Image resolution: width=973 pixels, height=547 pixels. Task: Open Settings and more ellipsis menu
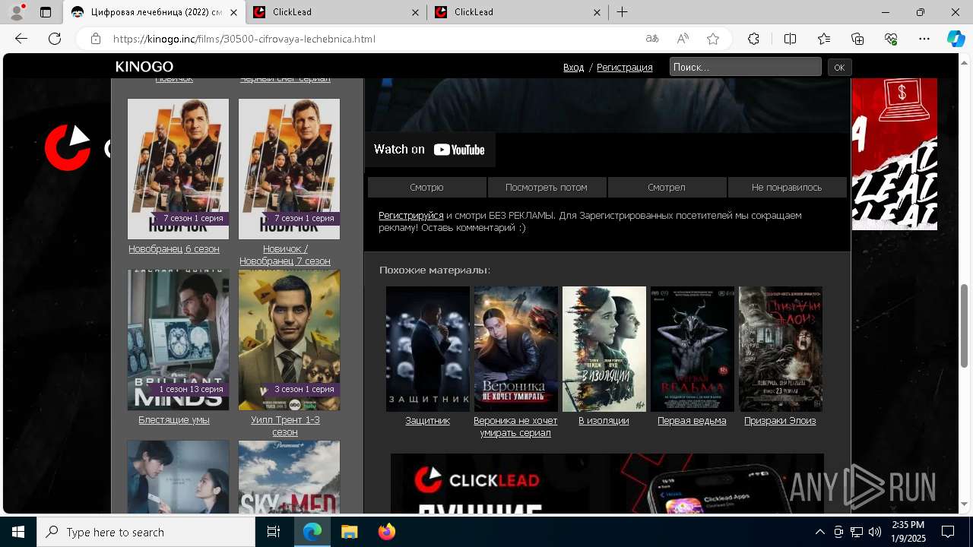click(x=924, y=39)
